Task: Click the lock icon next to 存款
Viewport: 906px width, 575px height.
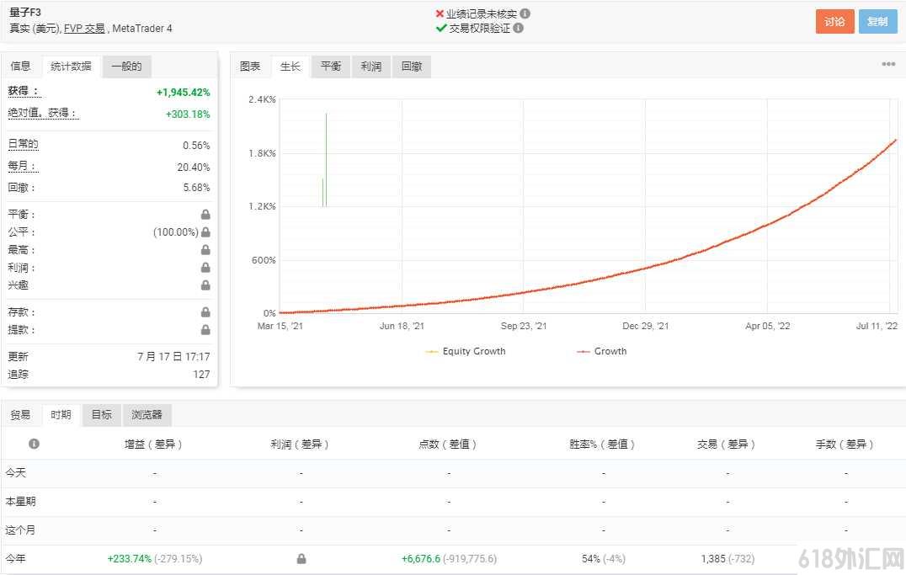Action: click(205, 312)
